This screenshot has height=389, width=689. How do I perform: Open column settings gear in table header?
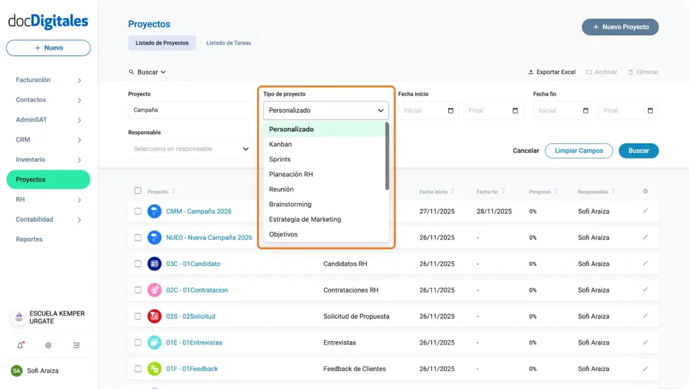[645, 191]
